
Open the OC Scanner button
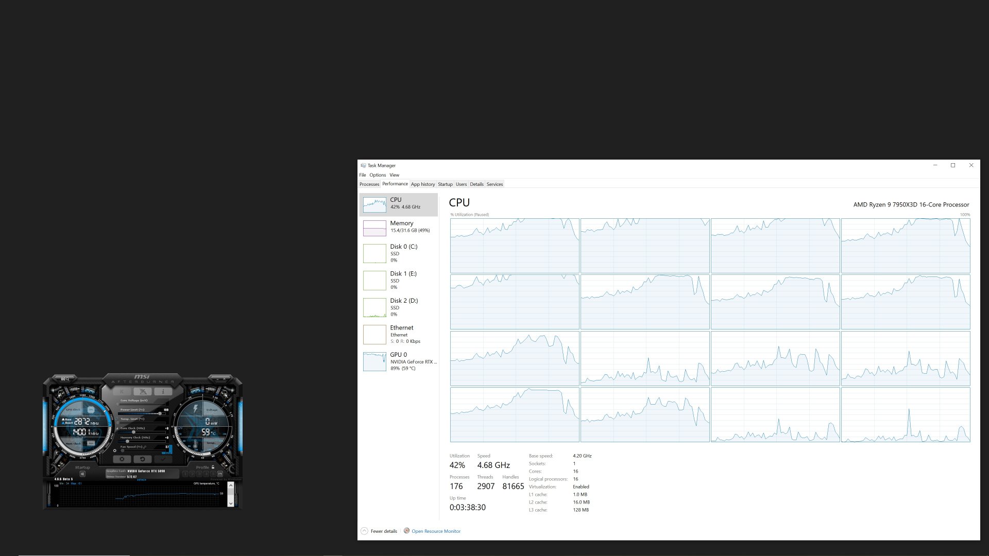[65, 379]
